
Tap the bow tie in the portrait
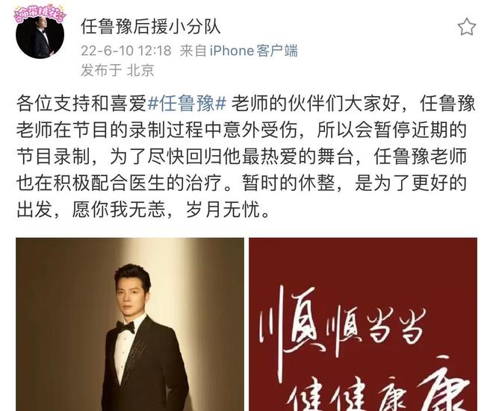point(125,327)
